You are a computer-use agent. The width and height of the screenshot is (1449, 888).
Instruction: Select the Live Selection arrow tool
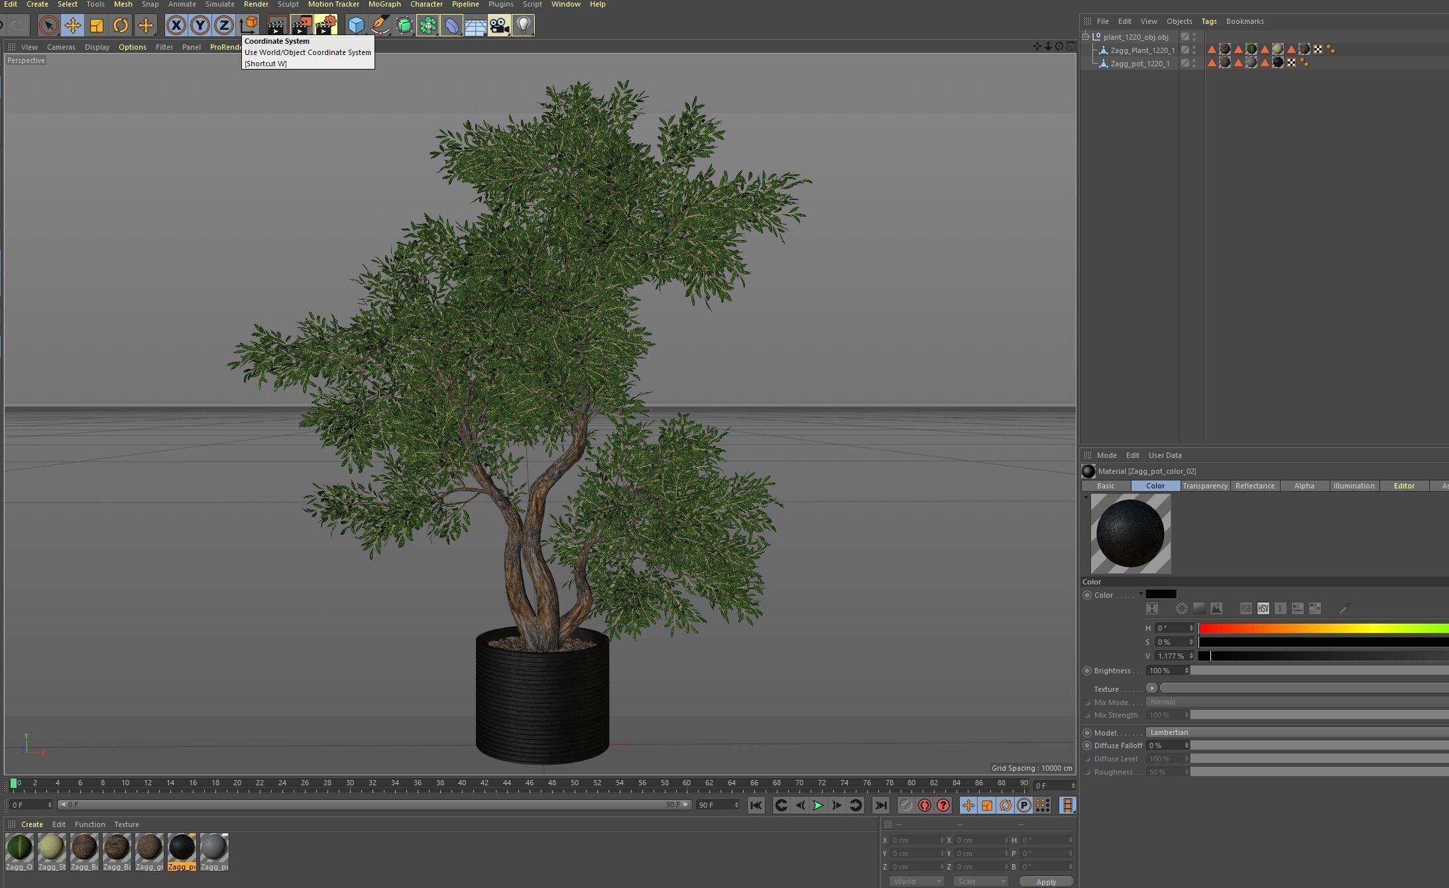(48, 26)
